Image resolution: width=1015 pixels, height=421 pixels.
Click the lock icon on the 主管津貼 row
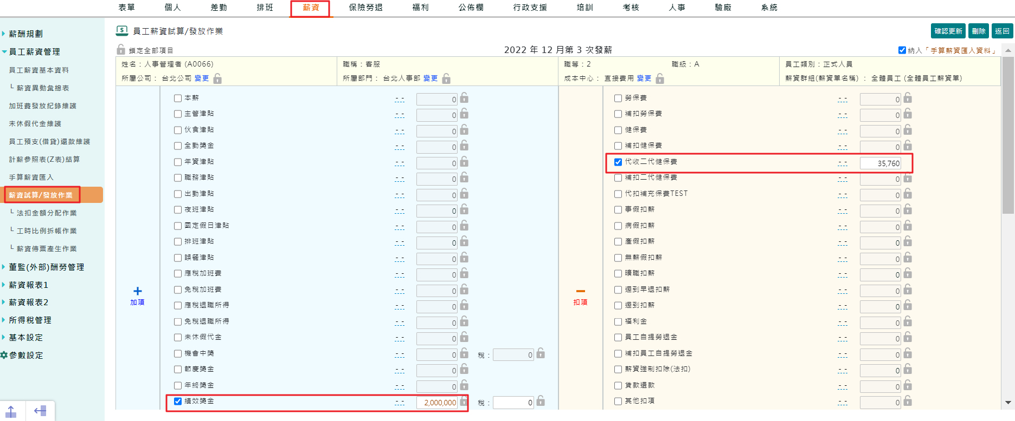[464, 114]
